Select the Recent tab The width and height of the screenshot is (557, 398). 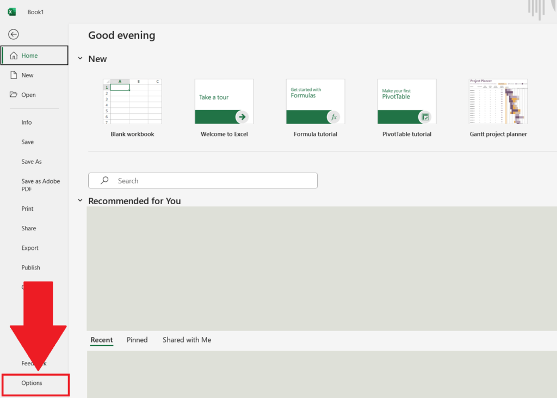[101, 340]
